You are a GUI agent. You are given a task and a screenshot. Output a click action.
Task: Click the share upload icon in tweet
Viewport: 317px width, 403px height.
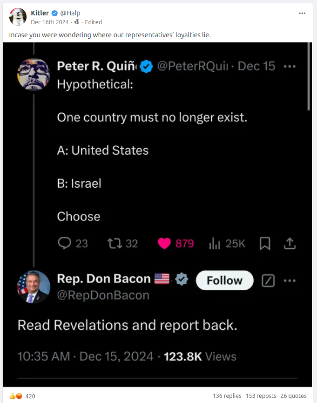coord(290,243)
